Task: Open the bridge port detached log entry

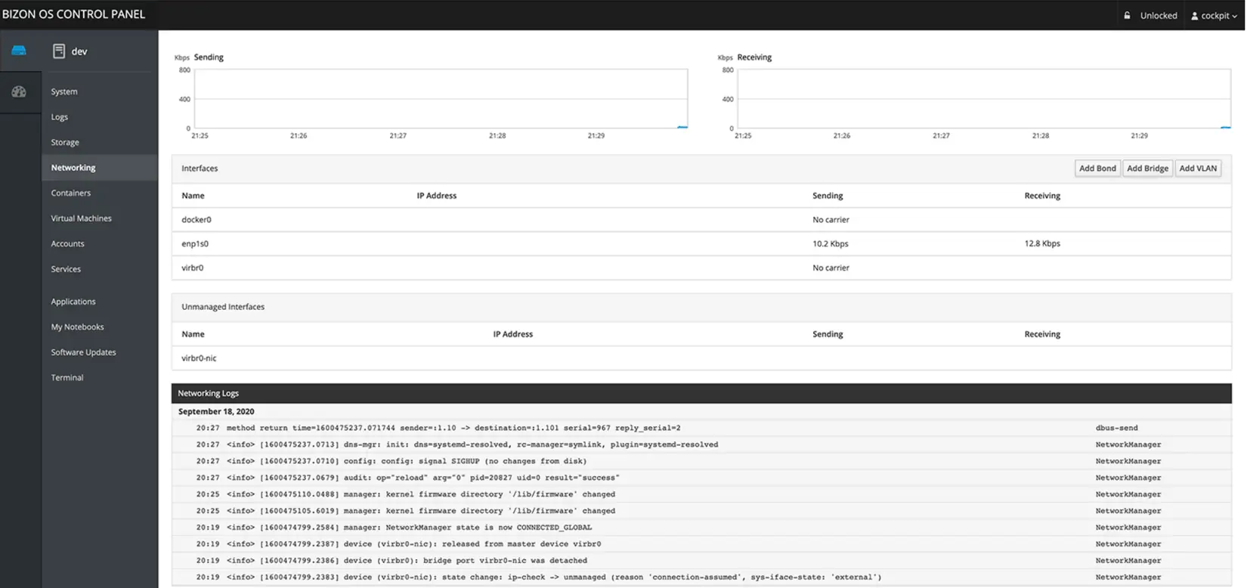Action: click(701, 562)
